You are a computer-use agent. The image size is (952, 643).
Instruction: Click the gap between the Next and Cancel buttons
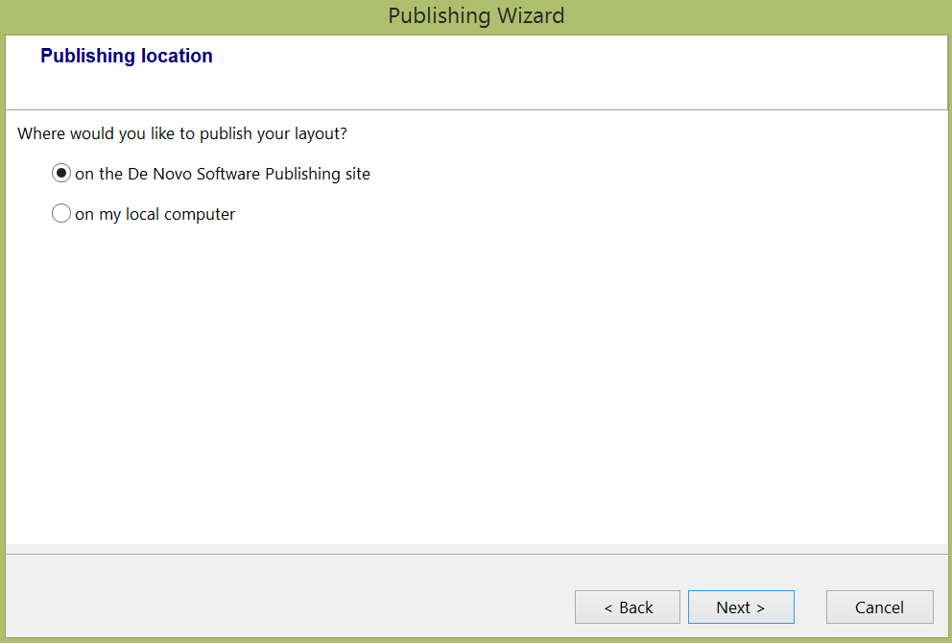tap(810, 607)
